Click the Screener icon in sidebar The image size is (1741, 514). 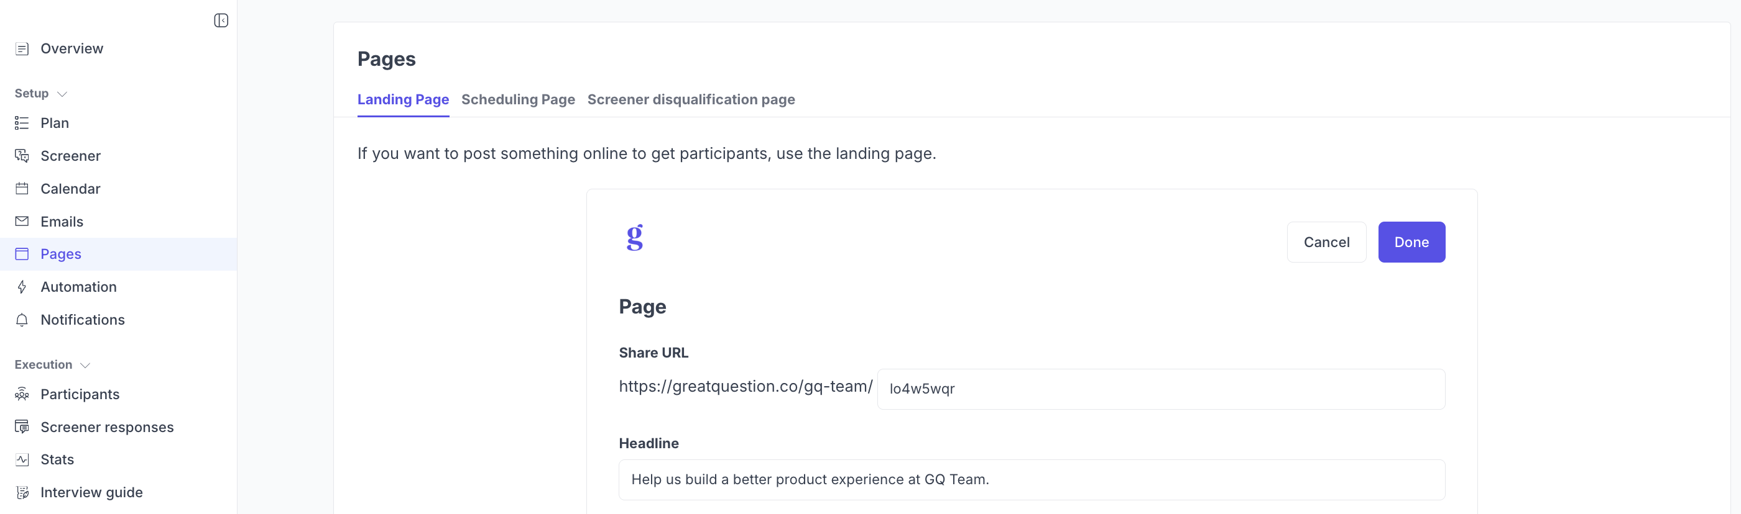pos(22,156)
